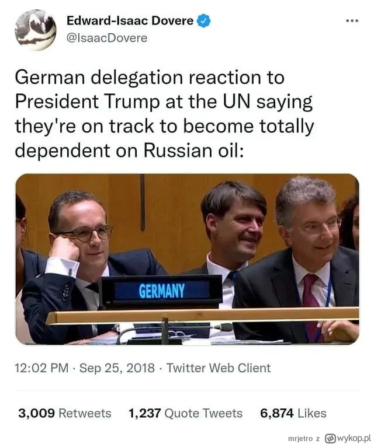The width and height of the screenshot is (374, 444).
Task: Open the attached UN delegation photo
Action: click(187, 258)
